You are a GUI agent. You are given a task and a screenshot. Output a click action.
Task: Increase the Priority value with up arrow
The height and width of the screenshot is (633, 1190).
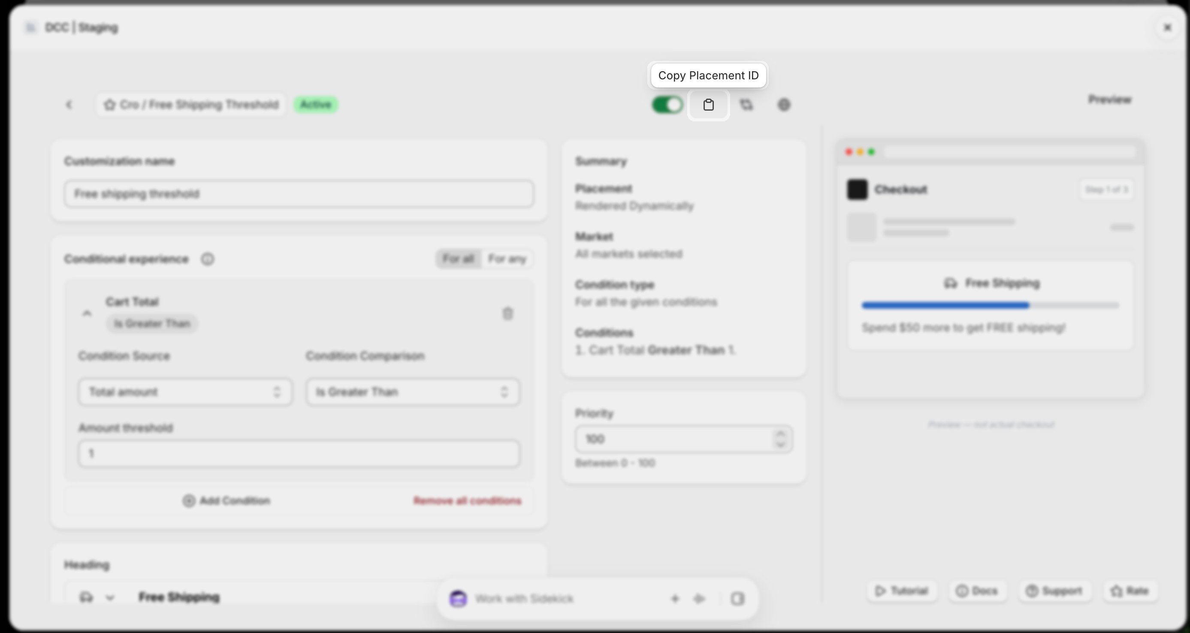pos(781,434)
